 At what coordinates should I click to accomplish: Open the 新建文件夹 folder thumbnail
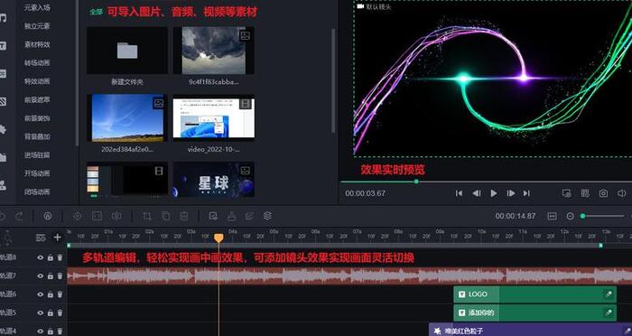tap(127, 51)
